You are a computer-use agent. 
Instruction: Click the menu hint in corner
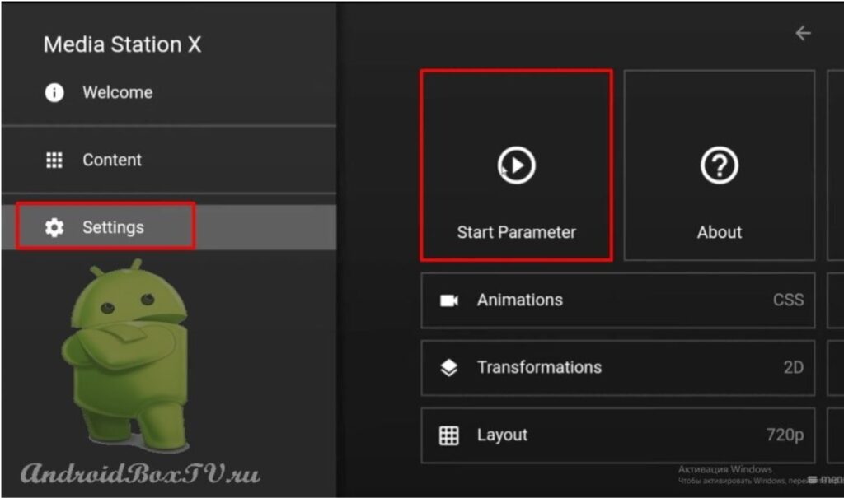(826, 478)
